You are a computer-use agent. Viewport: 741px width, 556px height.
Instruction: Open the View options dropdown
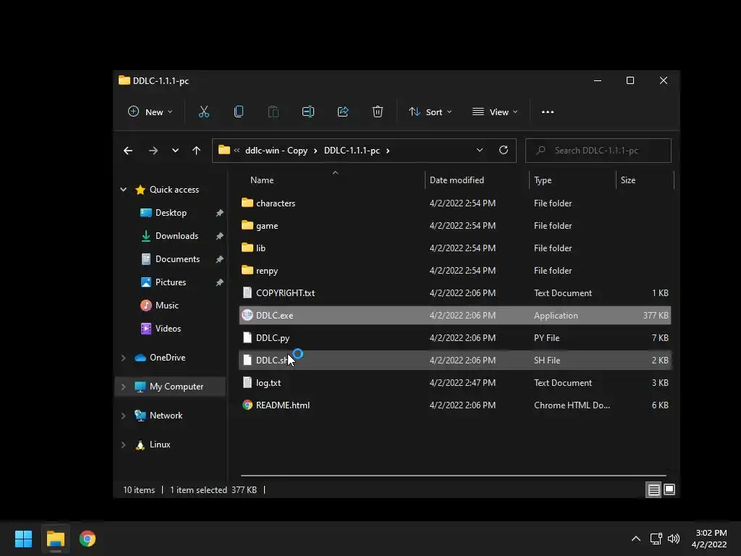coord(495,112)
